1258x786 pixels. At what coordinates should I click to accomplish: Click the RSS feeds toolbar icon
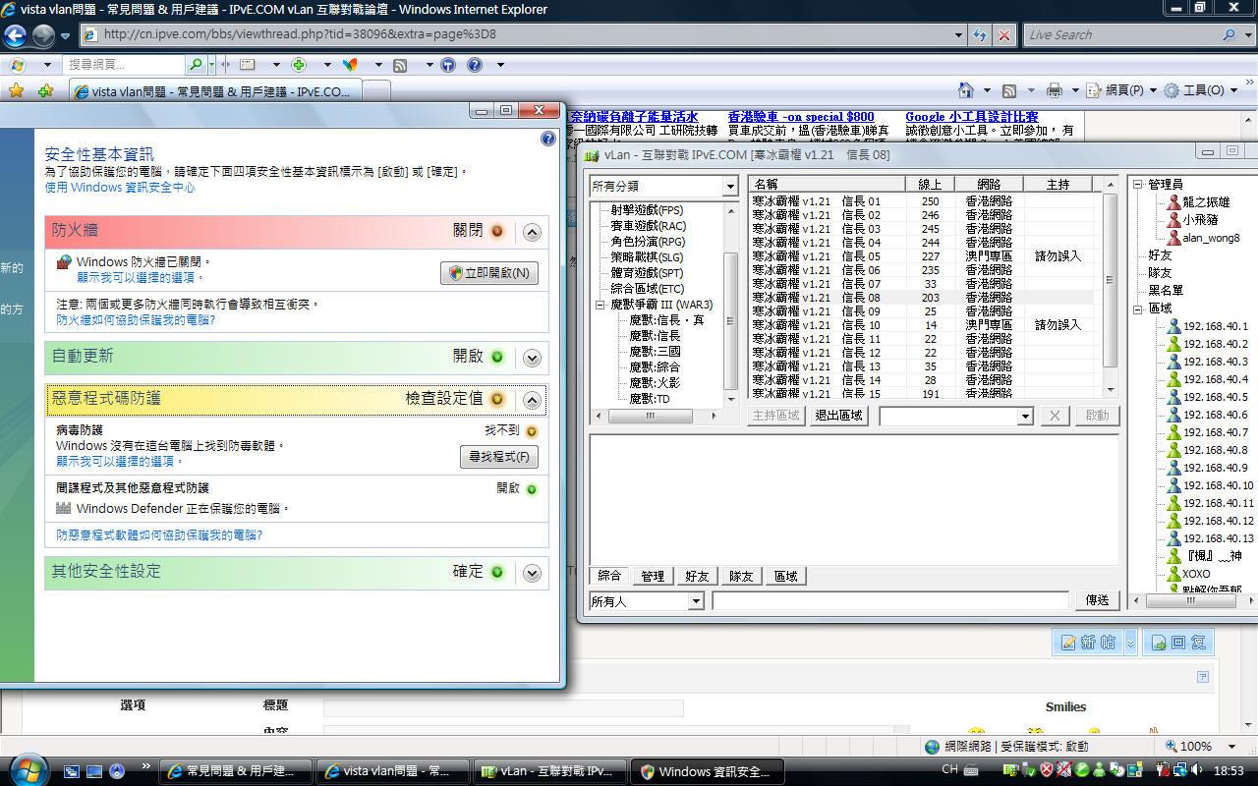tap(1008, 90)
